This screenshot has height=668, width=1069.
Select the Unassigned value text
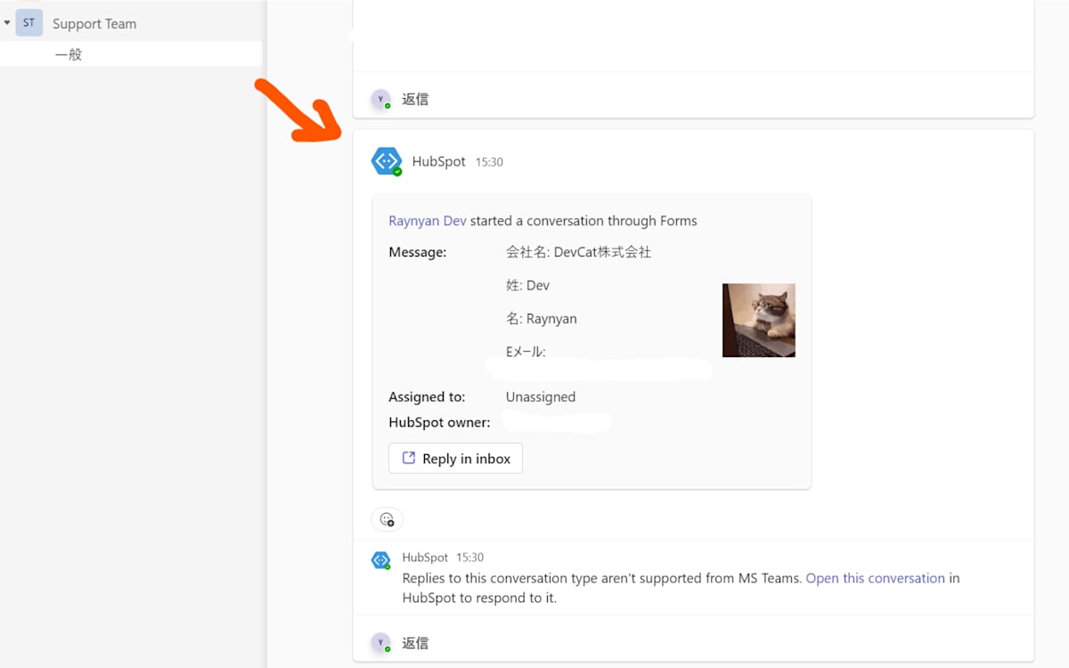tap(541, 397)
